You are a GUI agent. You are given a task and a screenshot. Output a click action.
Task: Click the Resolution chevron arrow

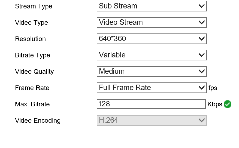202,39
